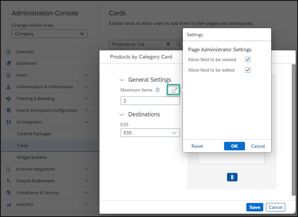Image resolution: width=298 pixels, height=217 pixels.
Task: Click the pause icon in the card preview
Action: [232, 177]
